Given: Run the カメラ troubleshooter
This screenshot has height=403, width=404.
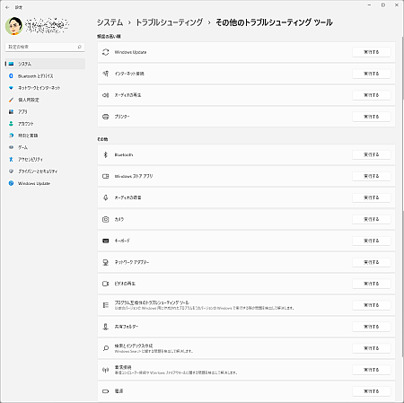Looking at the screenshot, I should (x=372, y=219).
